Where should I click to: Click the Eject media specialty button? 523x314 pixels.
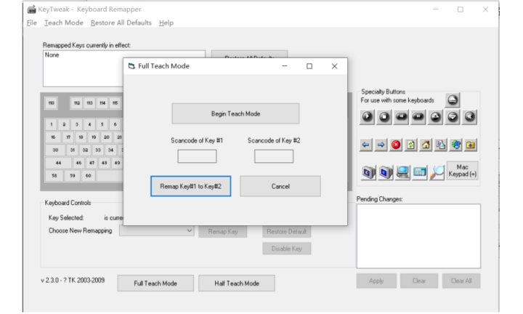point(453,101)
